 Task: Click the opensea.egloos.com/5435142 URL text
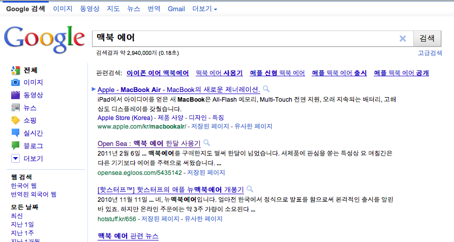[140, 173]
